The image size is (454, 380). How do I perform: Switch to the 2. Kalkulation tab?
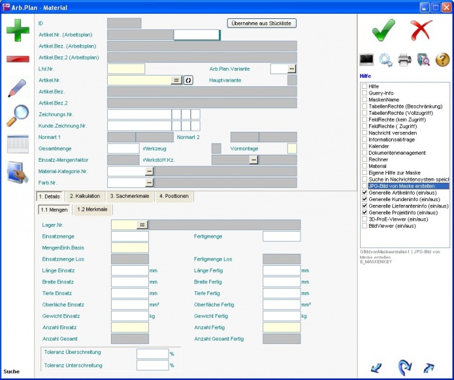(84, 197)
